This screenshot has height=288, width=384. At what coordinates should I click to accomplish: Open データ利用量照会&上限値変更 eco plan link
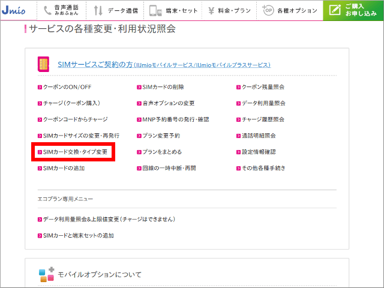109,219
